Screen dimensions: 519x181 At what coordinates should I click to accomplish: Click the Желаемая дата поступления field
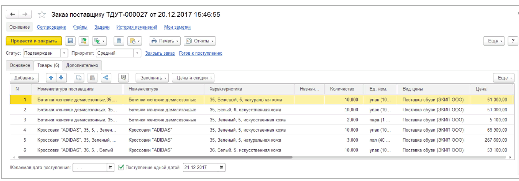pos(90,168)
